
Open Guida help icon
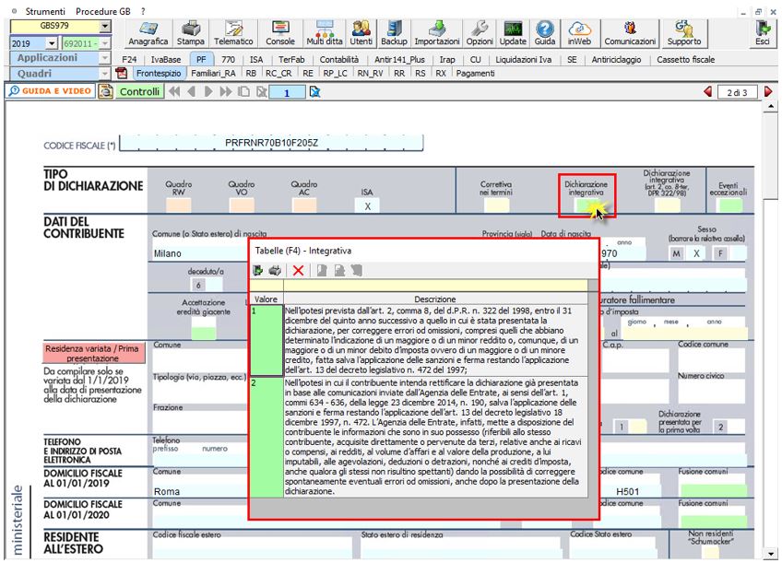click(545, 34)
